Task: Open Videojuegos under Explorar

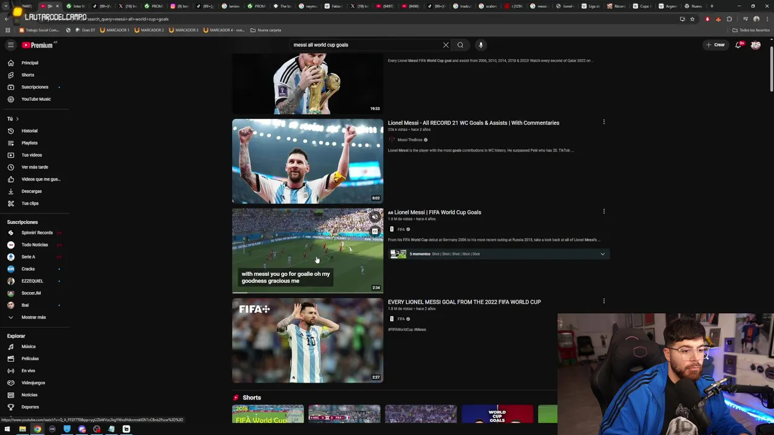Action: pyautogui.click(x=33, y=383)
